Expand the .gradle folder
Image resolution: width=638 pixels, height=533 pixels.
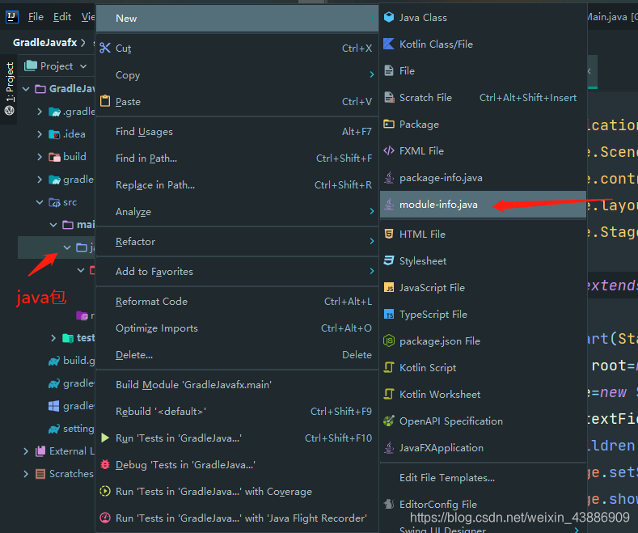pyautogui.click(x=40, y=111)
